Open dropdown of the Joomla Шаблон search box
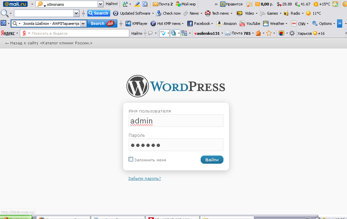Image resolution: width=347 pixels, height=219 pixels. click(x=83, y=24)
